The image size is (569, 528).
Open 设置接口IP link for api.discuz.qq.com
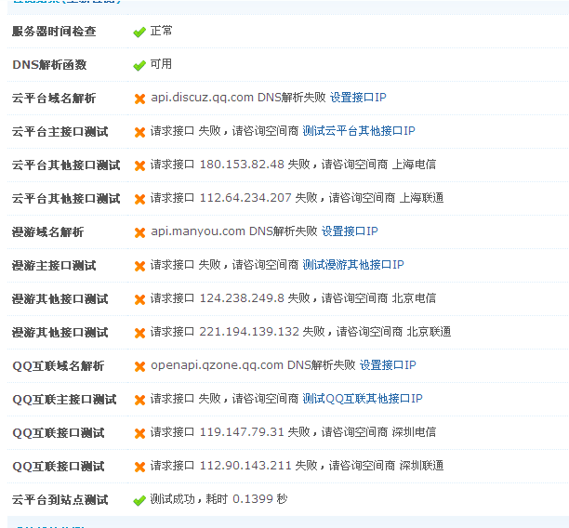358,98
